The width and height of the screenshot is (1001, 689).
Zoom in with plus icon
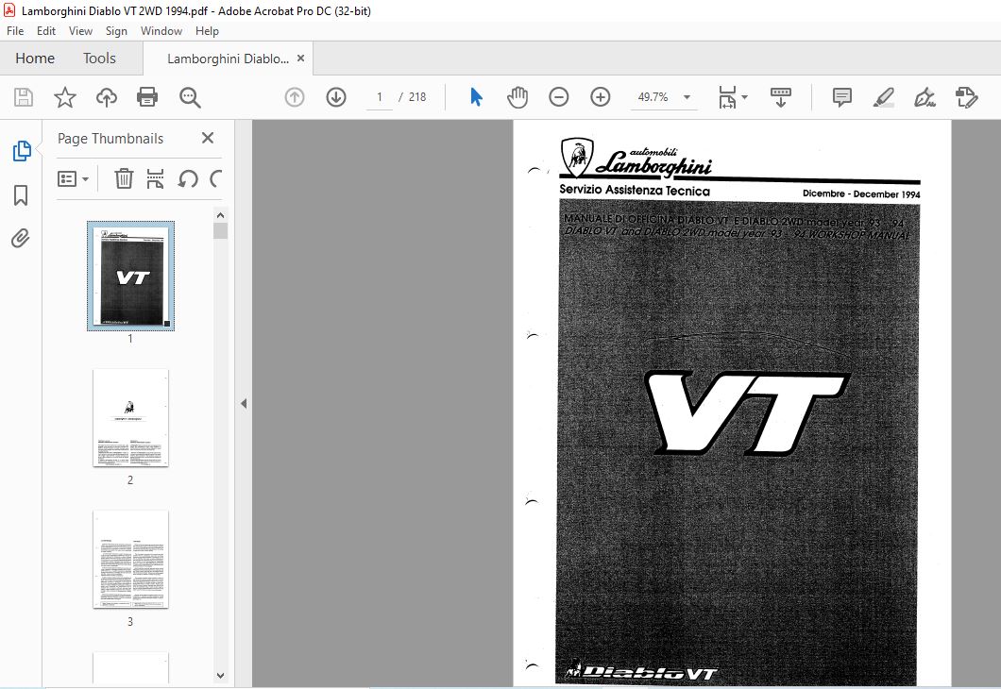tap(600, 97)
